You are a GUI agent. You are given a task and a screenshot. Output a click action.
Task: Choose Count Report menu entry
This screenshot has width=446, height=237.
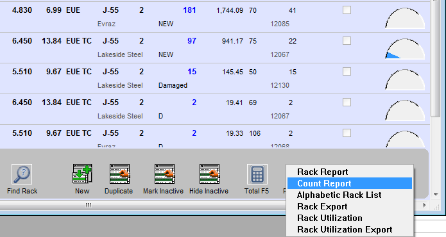350,183
